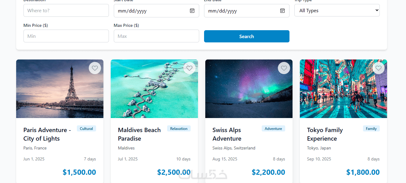Click the Search button

pos(246,36)
